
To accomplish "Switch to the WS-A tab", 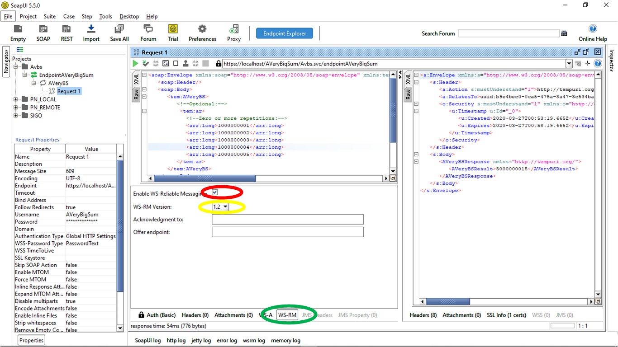I will pyautogui.click(x=266, y=315).
